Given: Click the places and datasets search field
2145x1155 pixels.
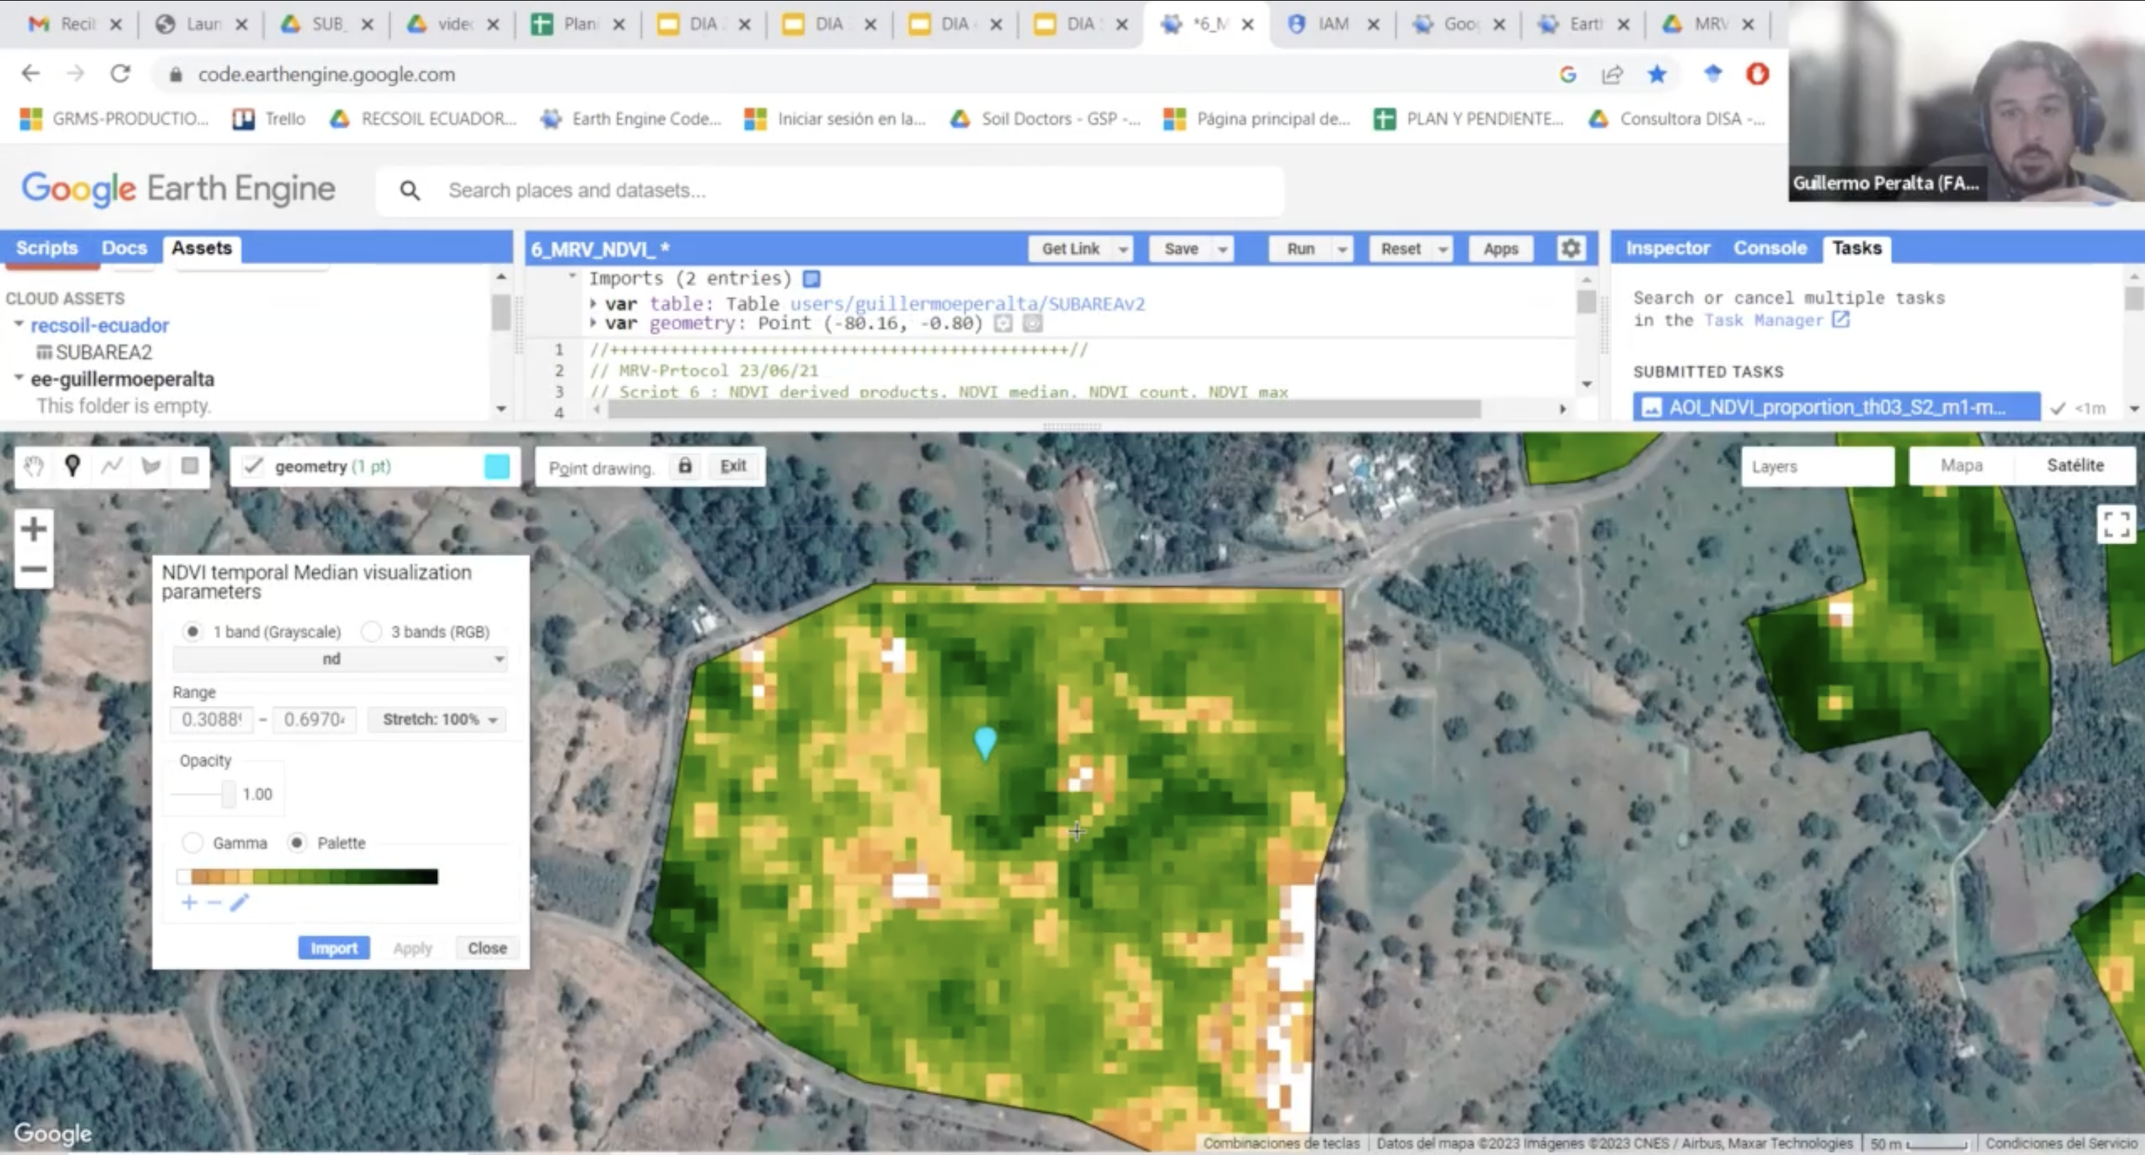Looking at the screenshot, I should [833, 191].
